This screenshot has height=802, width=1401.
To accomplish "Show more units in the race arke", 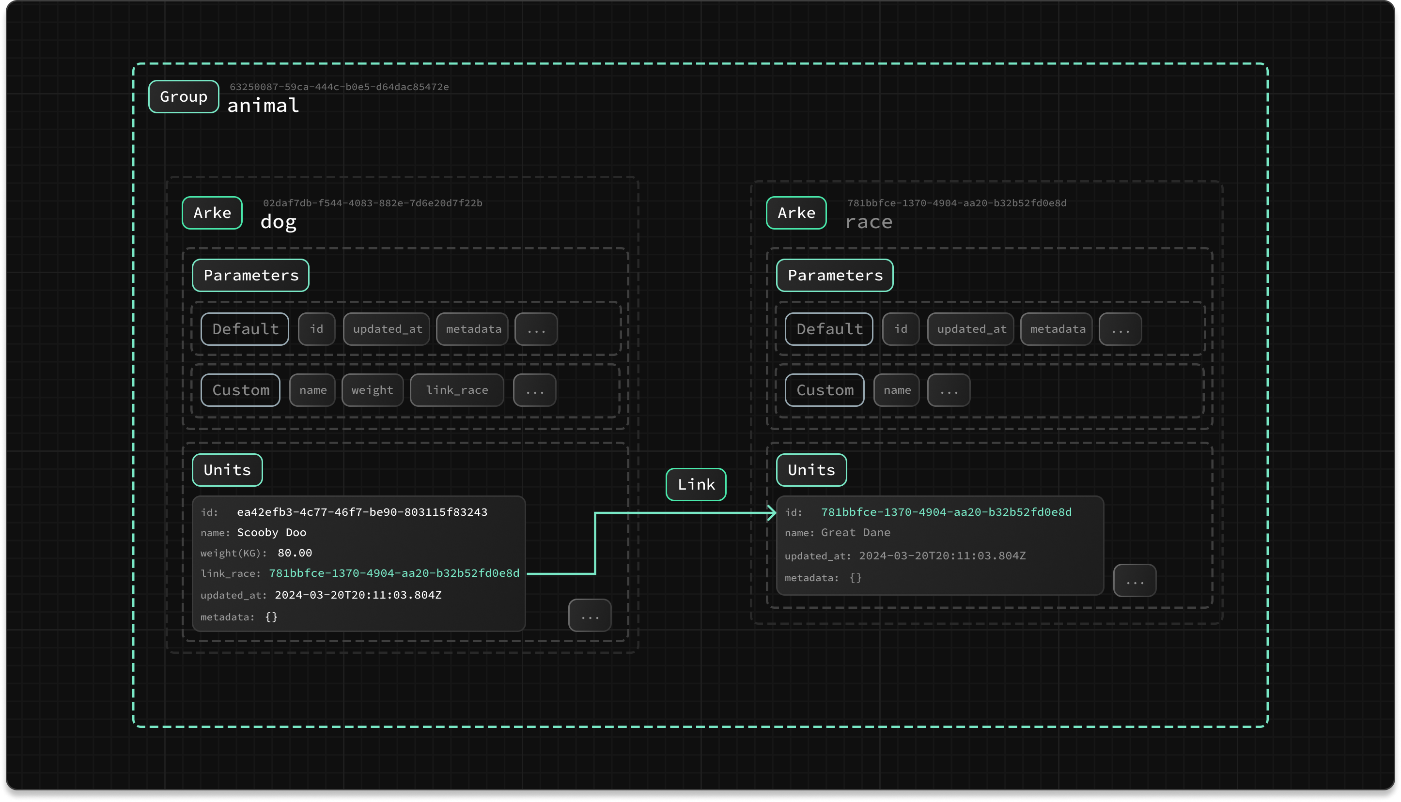I will 1135,581.
